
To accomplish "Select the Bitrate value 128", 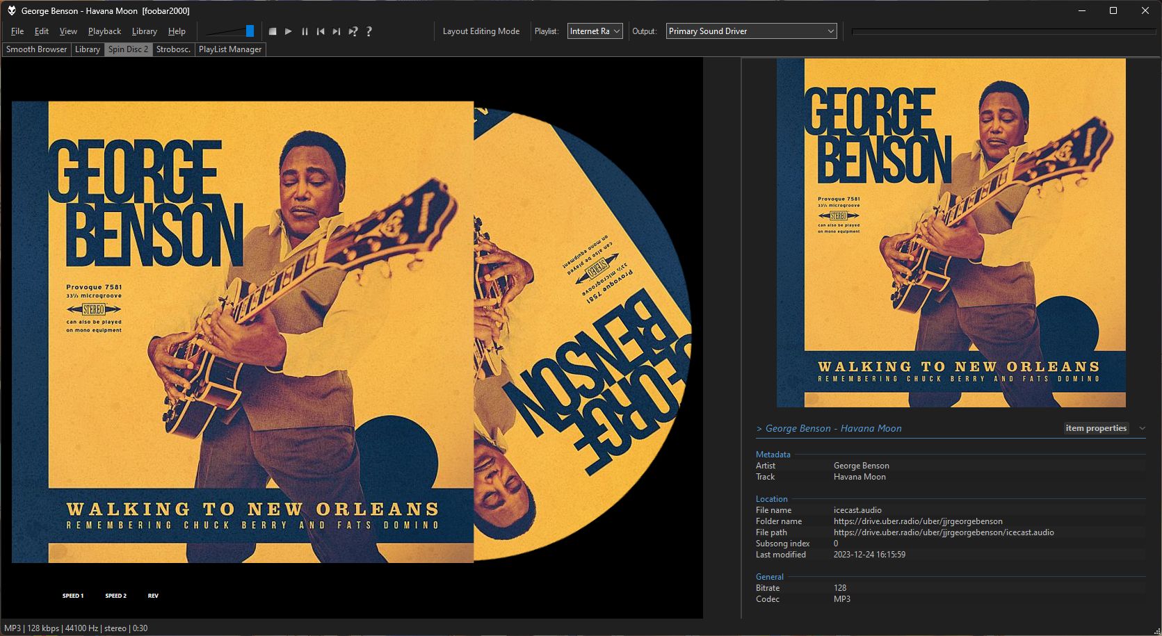I will [x=840, y=588].
